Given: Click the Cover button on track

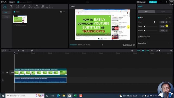Looking at the screenshot, I should point(12,73).
